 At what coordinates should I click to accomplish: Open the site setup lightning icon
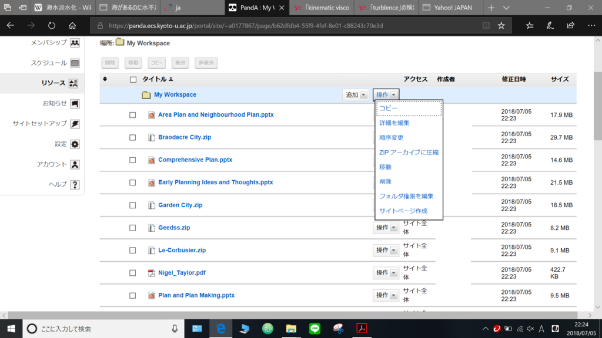[x=75, y=124]
